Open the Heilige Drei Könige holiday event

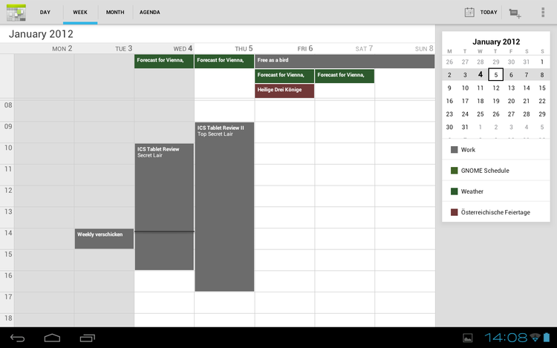click(284, 91)
